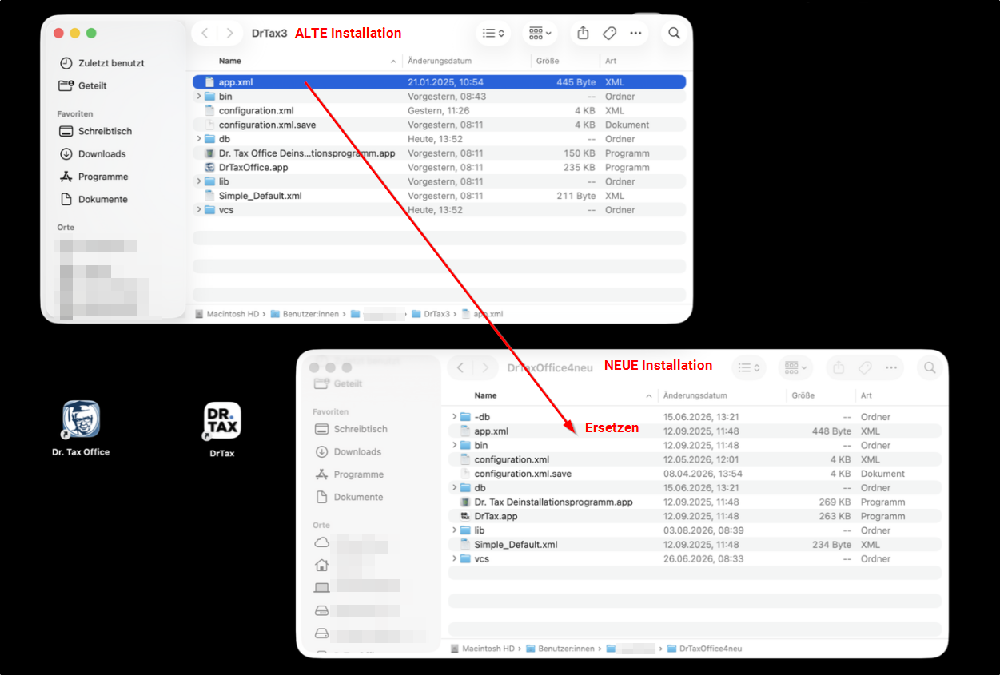Select configuration.xml.save in DrTaxOffice4neu window

tap(695, 474)
